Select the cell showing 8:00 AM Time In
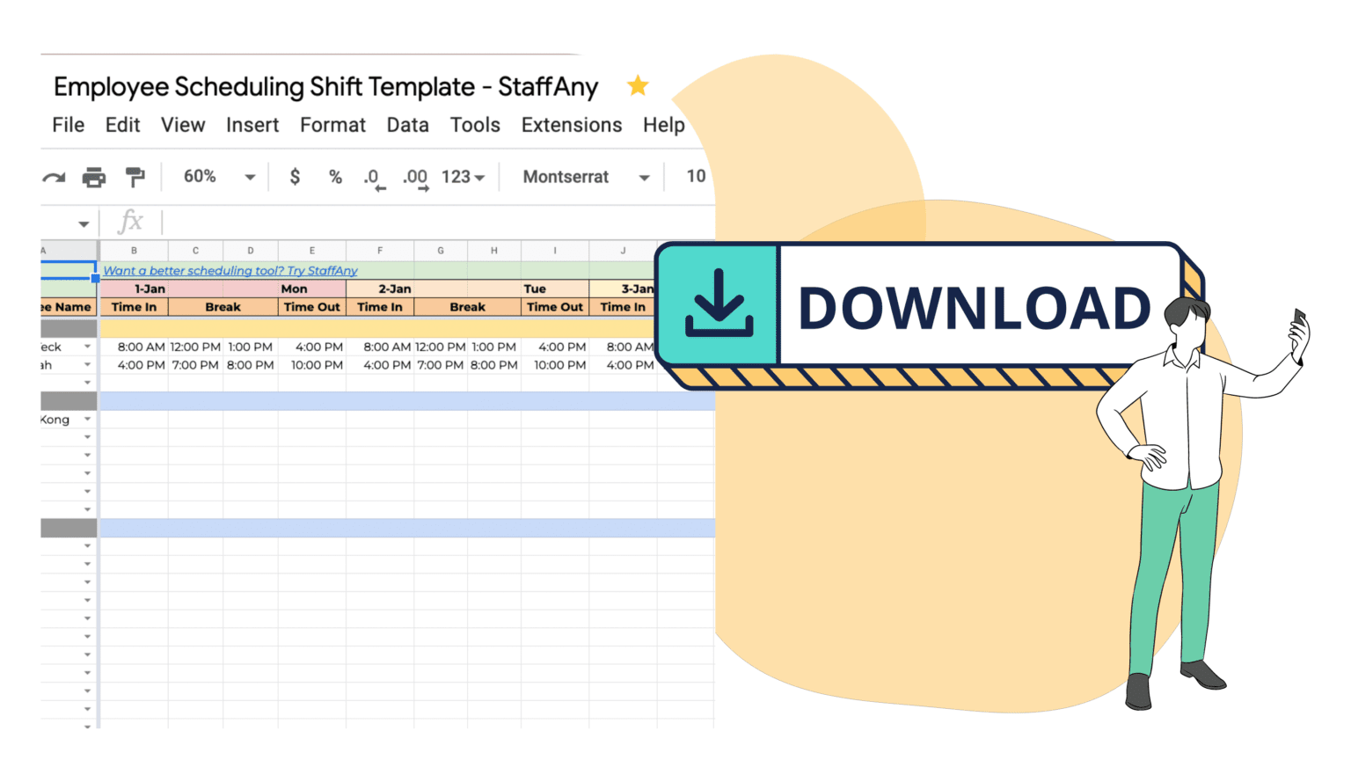Screen dimensions: 1351x782 click(x=134, y=346)
